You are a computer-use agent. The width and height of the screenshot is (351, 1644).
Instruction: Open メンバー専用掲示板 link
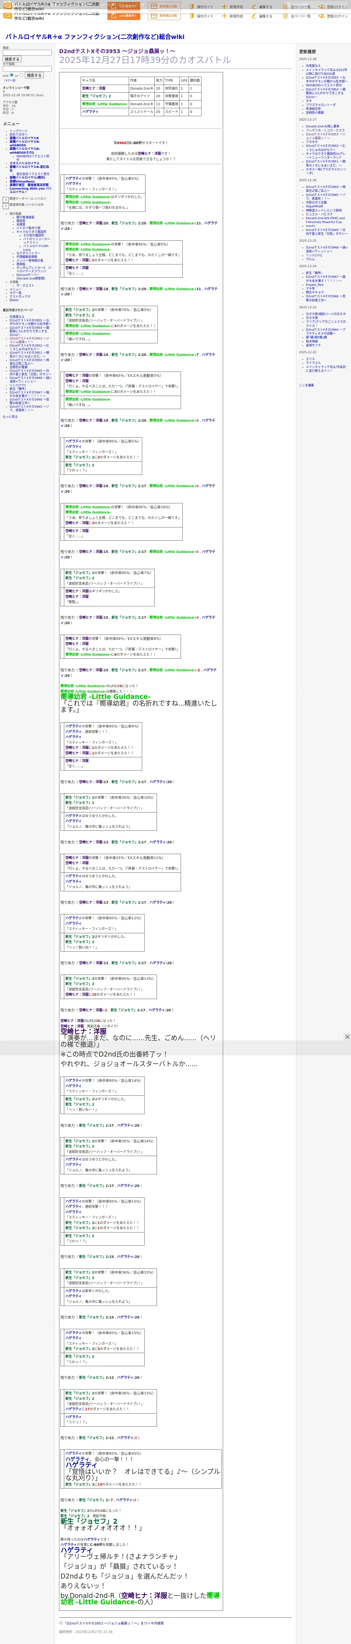30,260
